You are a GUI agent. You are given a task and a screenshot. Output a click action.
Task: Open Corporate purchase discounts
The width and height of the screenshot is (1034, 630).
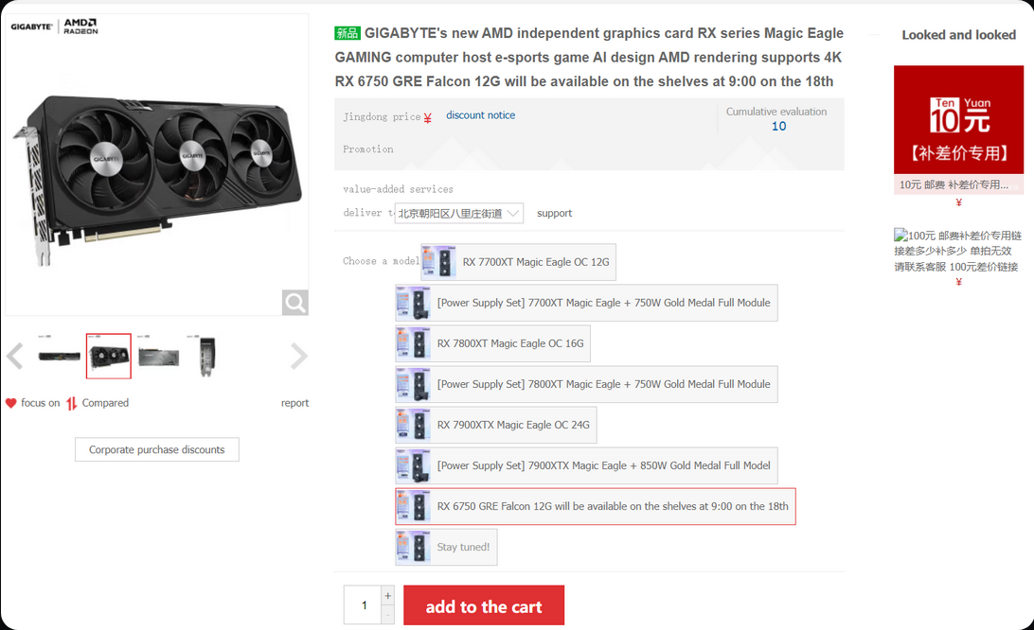(x=157, y=449)
